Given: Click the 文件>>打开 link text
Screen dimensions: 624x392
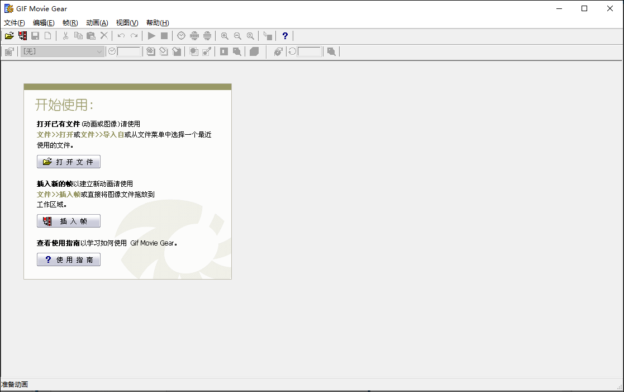Looking at the screenshot, I should click(55, 135).
